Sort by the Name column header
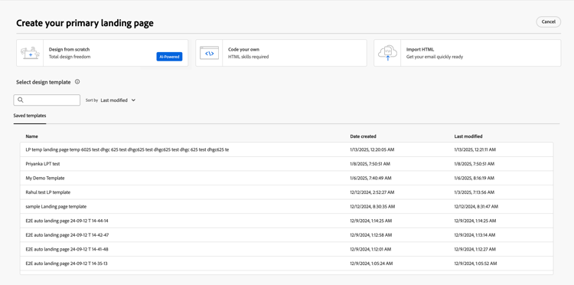574x285 pixels. pos(32,136)
